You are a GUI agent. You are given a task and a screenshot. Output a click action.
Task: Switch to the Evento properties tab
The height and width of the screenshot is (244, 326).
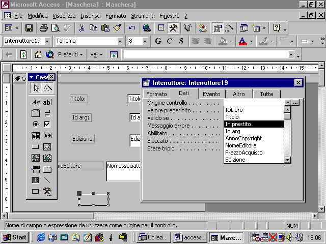click(x=211, y=94)
